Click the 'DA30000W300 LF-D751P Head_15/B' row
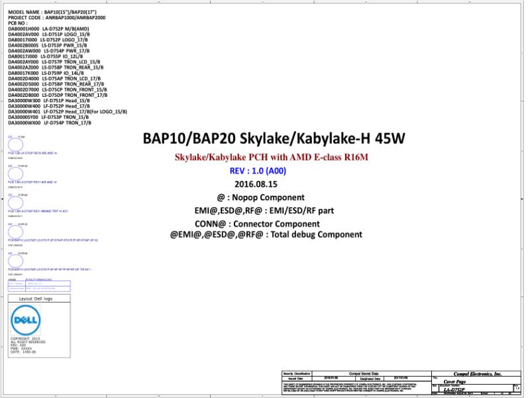 (x=49, y=101)
